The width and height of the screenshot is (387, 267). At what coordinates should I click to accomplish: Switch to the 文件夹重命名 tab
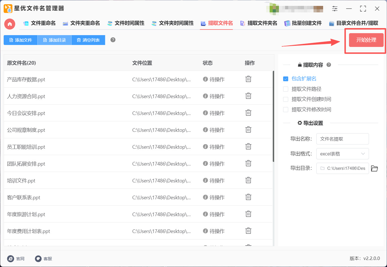pos(81,23)
